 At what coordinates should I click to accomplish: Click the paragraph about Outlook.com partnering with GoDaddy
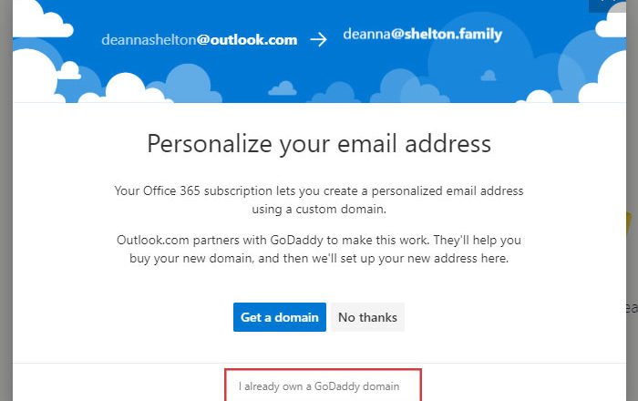(319, 249)
